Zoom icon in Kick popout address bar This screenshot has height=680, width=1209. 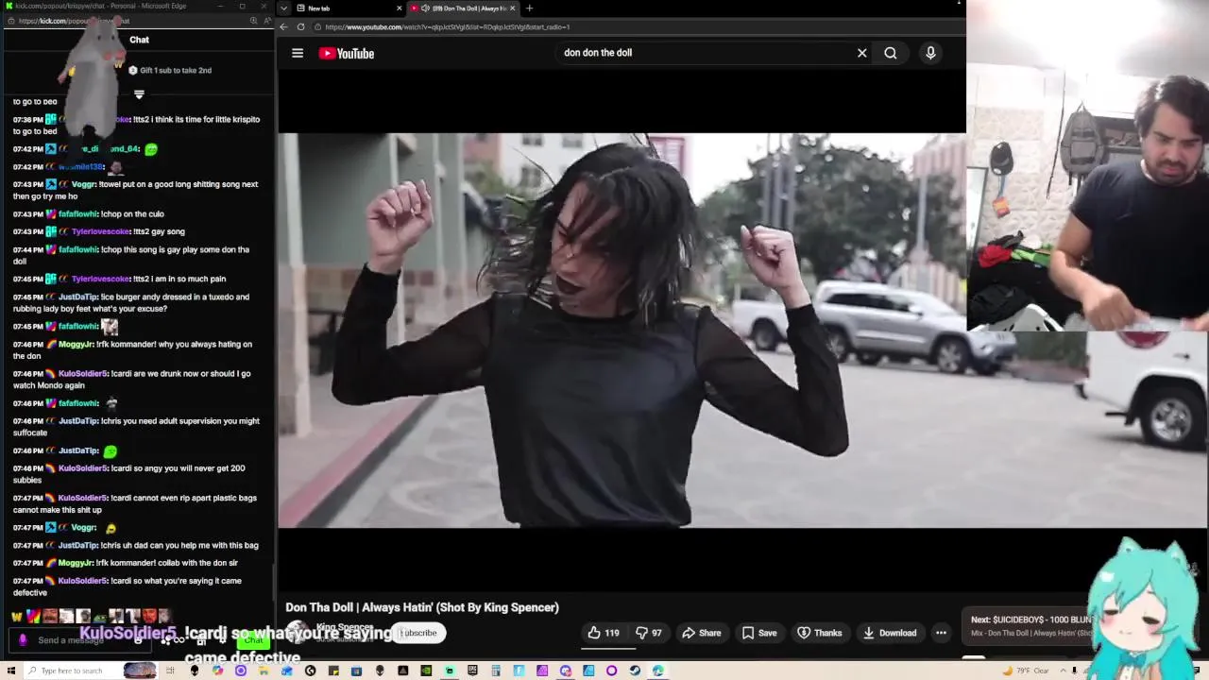[x=253, y=21]
